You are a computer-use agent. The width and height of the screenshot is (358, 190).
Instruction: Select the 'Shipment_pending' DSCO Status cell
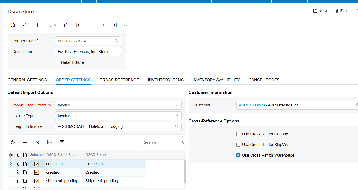[x=115, y=181]
